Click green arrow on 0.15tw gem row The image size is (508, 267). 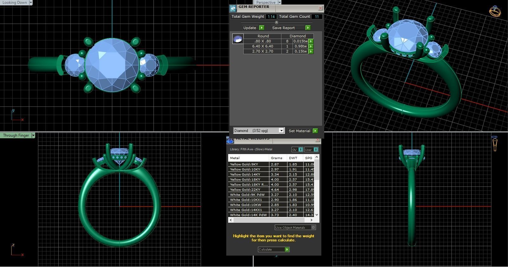click(311, 51)
